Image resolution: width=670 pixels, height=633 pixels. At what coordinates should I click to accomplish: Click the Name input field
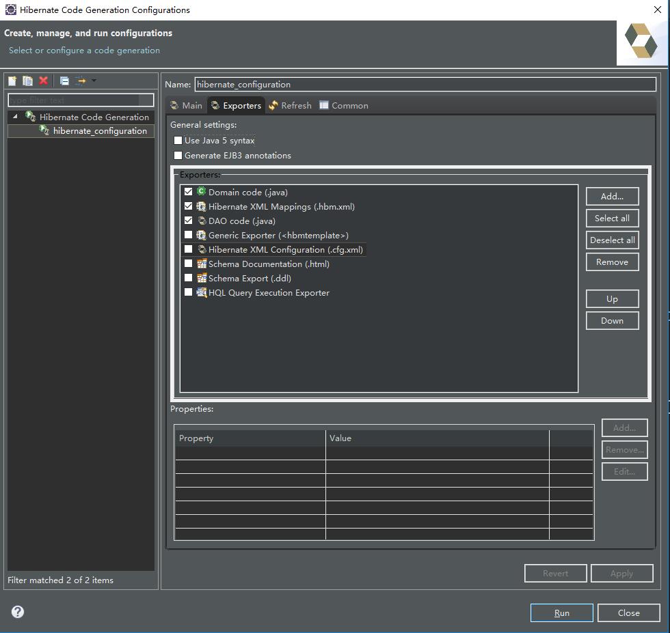point(425,85)
